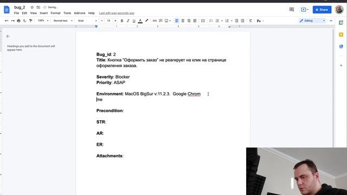Click the Insert image icon
The width and height of the screenshot is (347, 195).
point(166,21)
